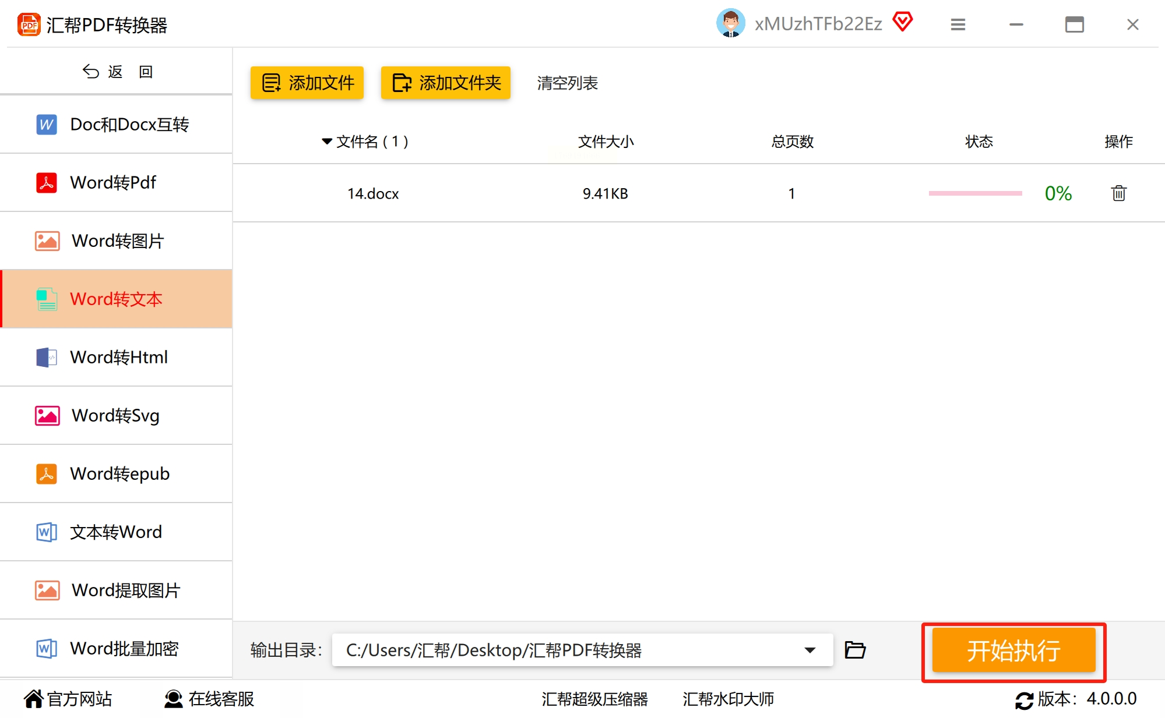Open 官方网站 home link
Viewport: 1165px width, 718px height.
point(69,699)
